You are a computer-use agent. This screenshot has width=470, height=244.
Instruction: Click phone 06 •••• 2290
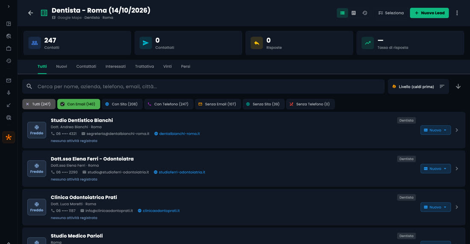(67, 172)
